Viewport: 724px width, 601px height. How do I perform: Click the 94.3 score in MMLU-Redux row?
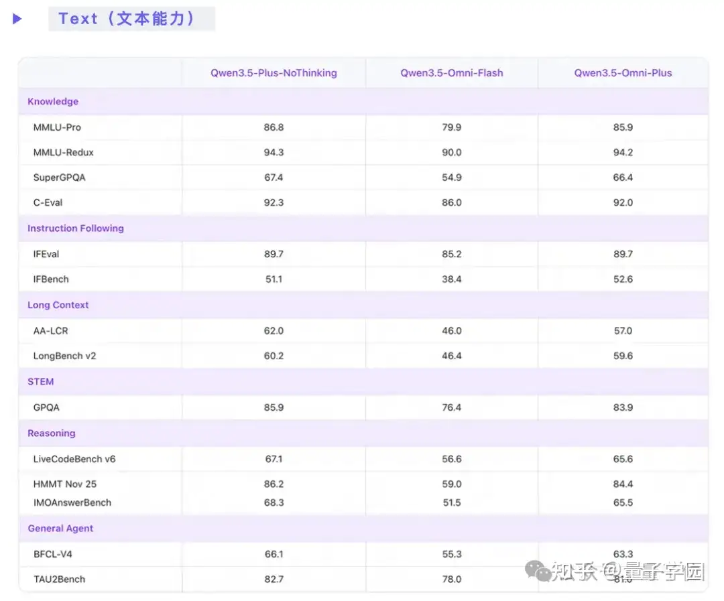tap(274, 152)
